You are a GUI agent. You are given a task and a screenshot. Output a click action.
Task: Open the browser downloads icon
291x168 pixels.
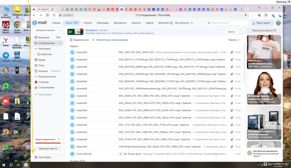(279, 15)
